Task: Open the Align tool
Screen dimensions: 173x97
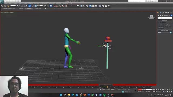Action: click(x=84, y=6)
